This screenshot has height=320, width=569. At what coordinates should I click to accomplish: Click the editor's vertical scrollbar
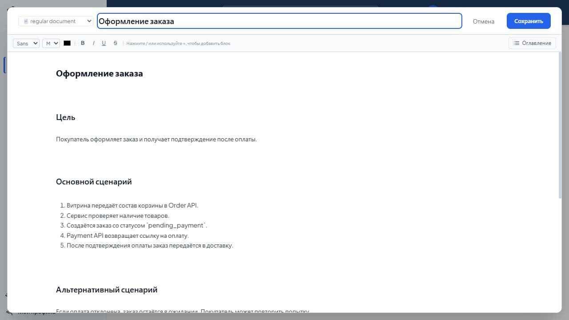tap(560, 125)
